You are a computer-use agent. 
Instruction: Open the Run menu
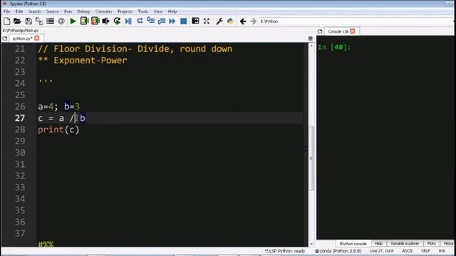point(68,11)
